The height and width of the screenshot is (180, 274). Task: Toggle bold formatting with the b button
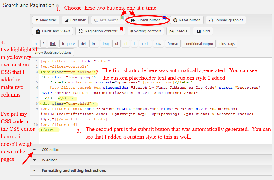(x=35, y=43)
